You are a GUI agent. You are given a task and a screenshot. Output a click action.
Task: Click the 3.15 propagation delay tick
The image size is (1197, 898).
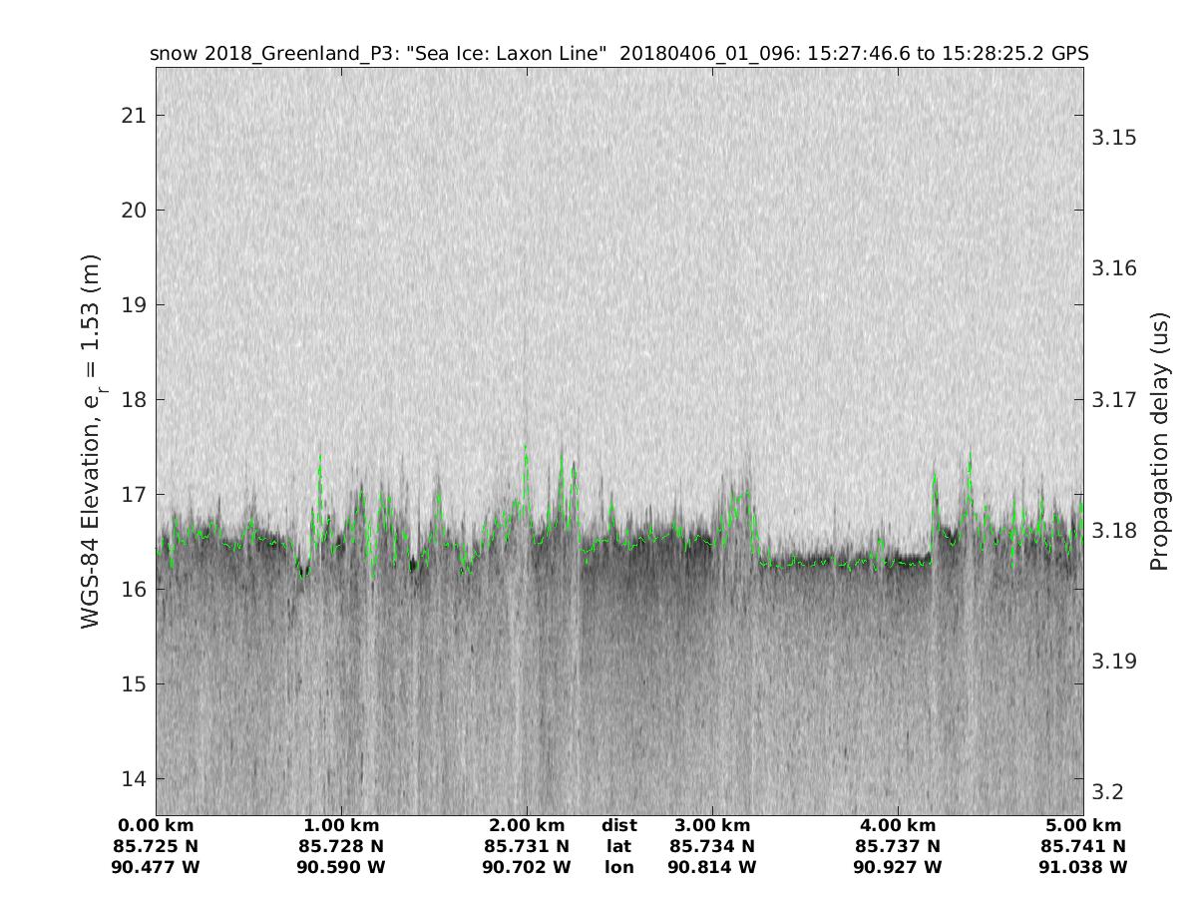(x=1116, y=138)
